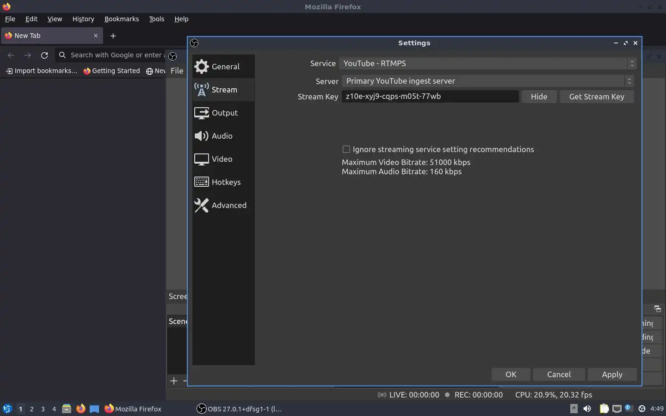Click the LXQt start menu icon in taskbar
Image resolution: width=666 pixels, height=416 pixels.
click(x=7, y=409)
